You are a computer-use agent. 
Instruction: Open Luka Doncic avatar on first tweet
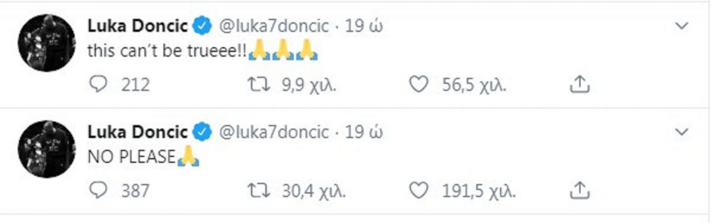47,44
